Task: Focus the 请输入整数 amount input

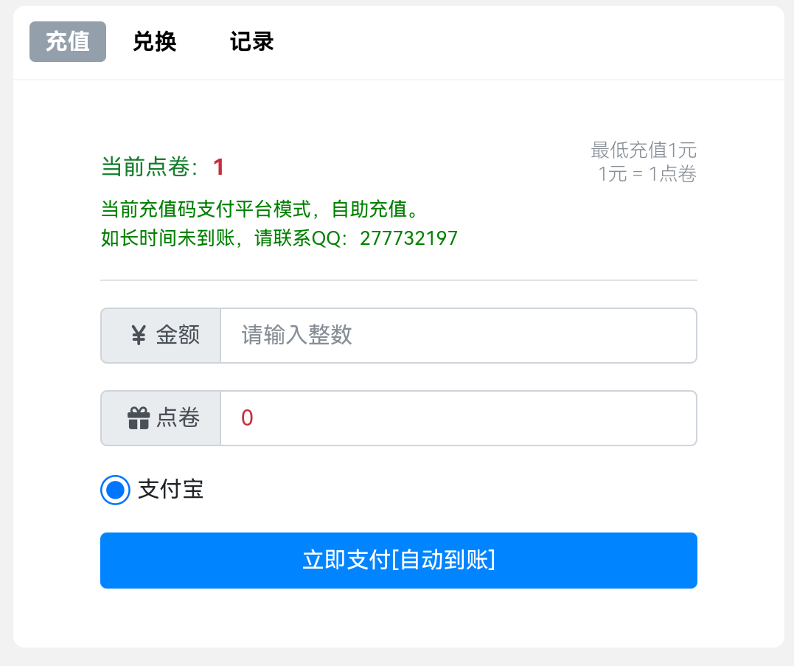Action: click(x=458, y=336)
